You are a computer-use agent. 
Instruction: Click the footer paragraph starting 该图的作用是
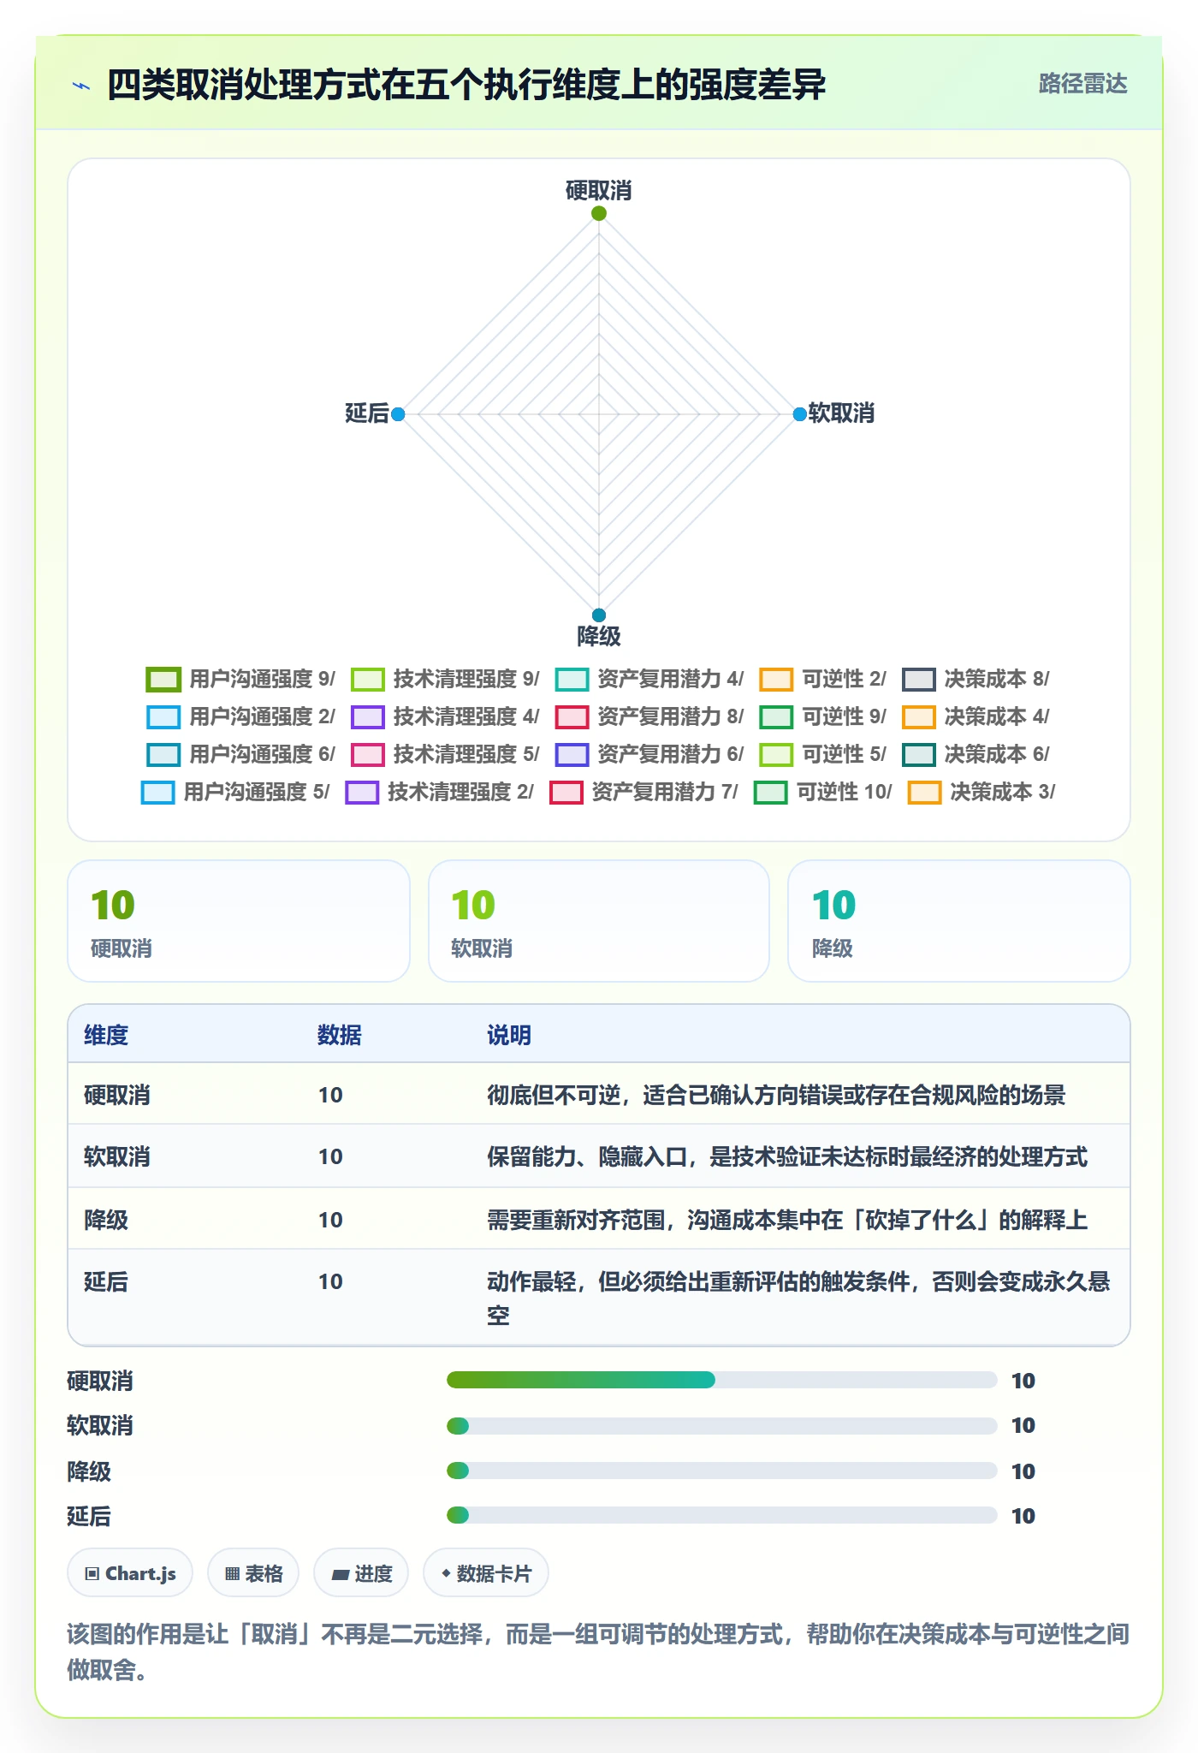pos(598,1652)
